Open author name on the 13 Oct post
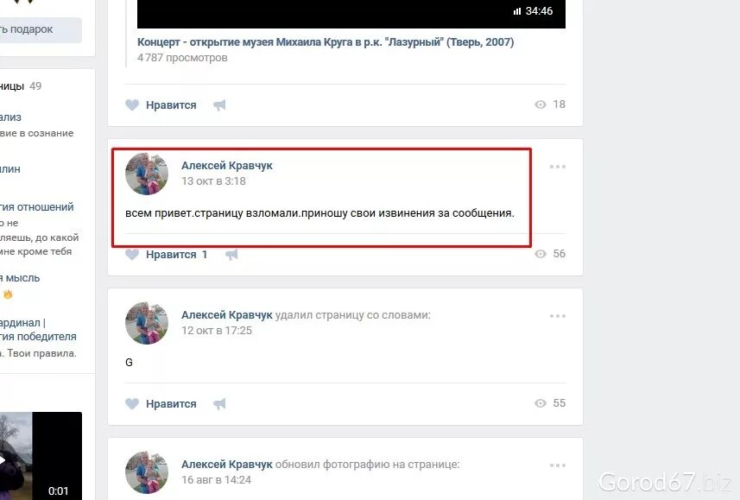Screen dimensions: 740x500 click(x=227, y=166)
